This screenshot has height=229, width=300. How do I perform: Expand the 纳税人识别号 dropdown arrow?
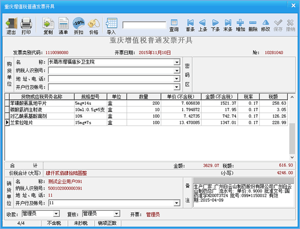pos(177,71)
